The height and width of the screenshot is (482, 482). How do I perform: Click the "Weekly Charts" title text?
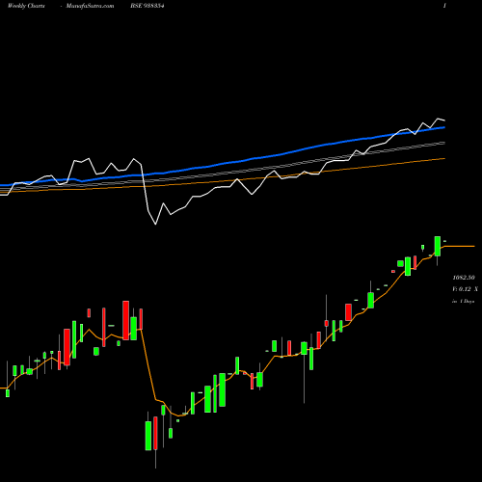click(x=26, y=6)
